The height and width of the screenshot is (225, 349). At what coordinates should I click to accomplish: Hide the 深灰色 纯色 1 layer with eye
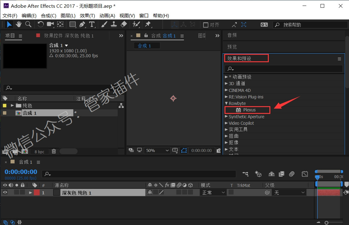coord(5,193)
